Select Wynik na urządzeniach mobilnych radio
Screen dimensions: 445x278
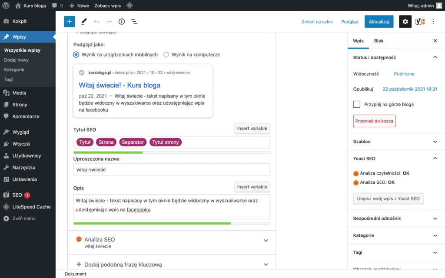pyautogui.click(x=76, y=55)
